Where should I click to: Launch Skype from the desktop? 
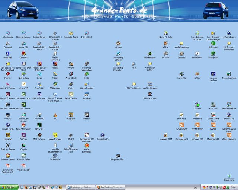pos(39,74)
